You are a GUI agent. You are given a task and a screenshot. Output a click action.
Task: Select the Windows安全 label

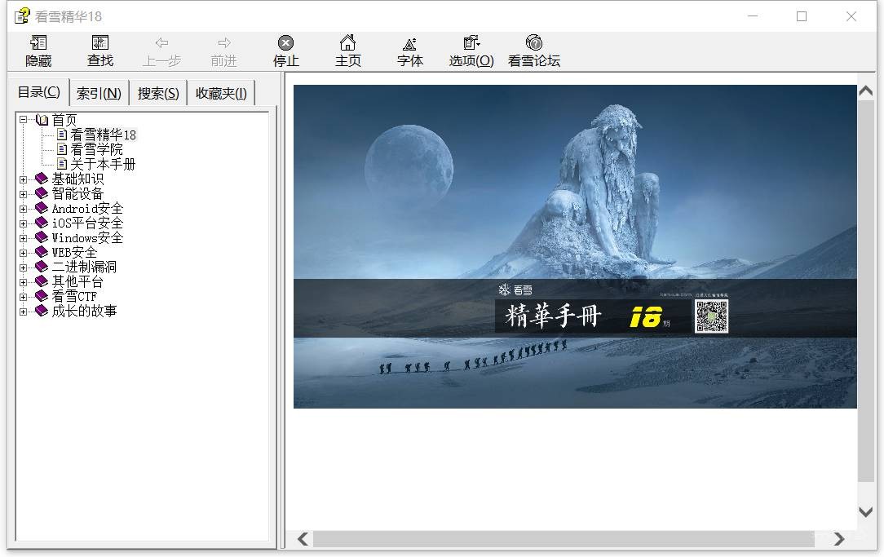(x=87, y=237)
